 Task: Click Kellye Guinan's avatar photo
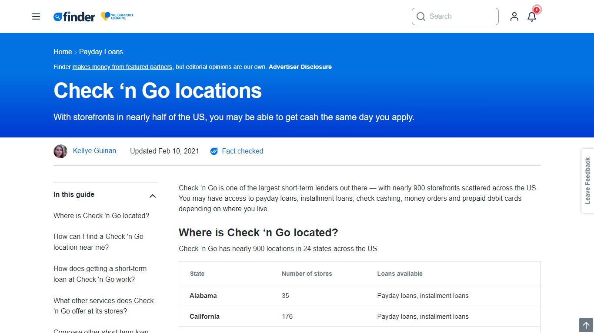pyautogui.click(x=60, y=151)
